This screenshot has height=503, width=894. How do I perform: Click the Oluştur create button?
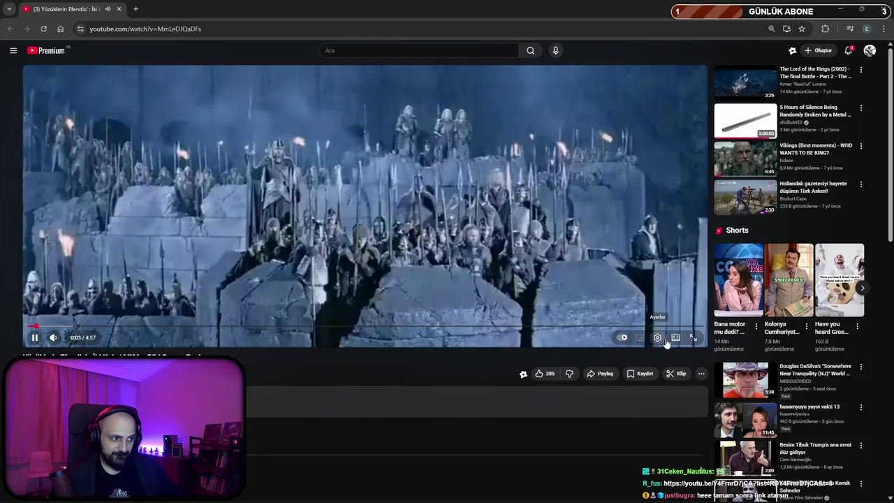[x=818, y=50]
